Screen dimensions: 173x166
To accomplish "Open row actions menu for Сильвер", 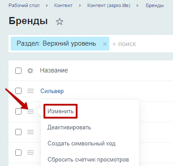I will 30,91.
